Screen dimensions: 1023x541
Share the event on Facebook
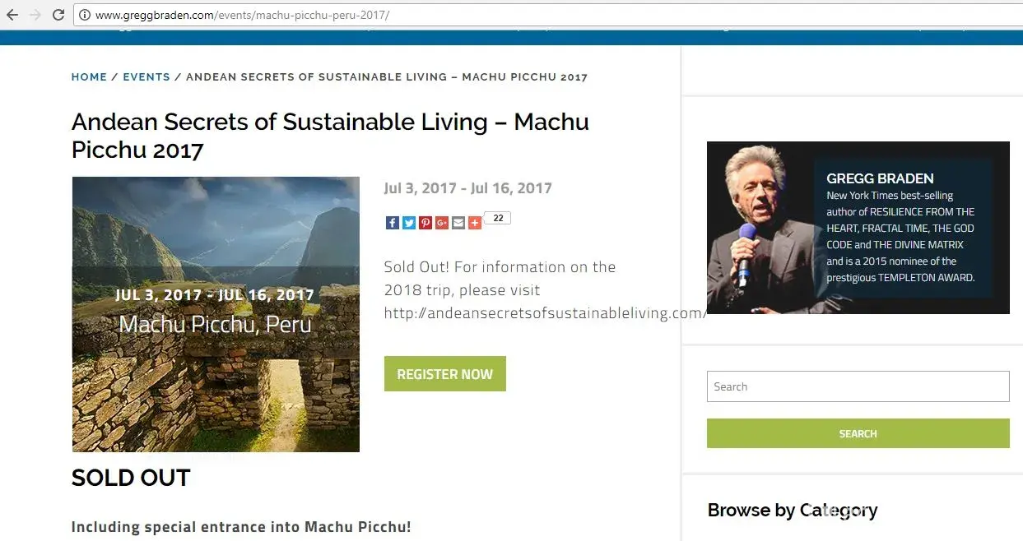pos(392,222)
